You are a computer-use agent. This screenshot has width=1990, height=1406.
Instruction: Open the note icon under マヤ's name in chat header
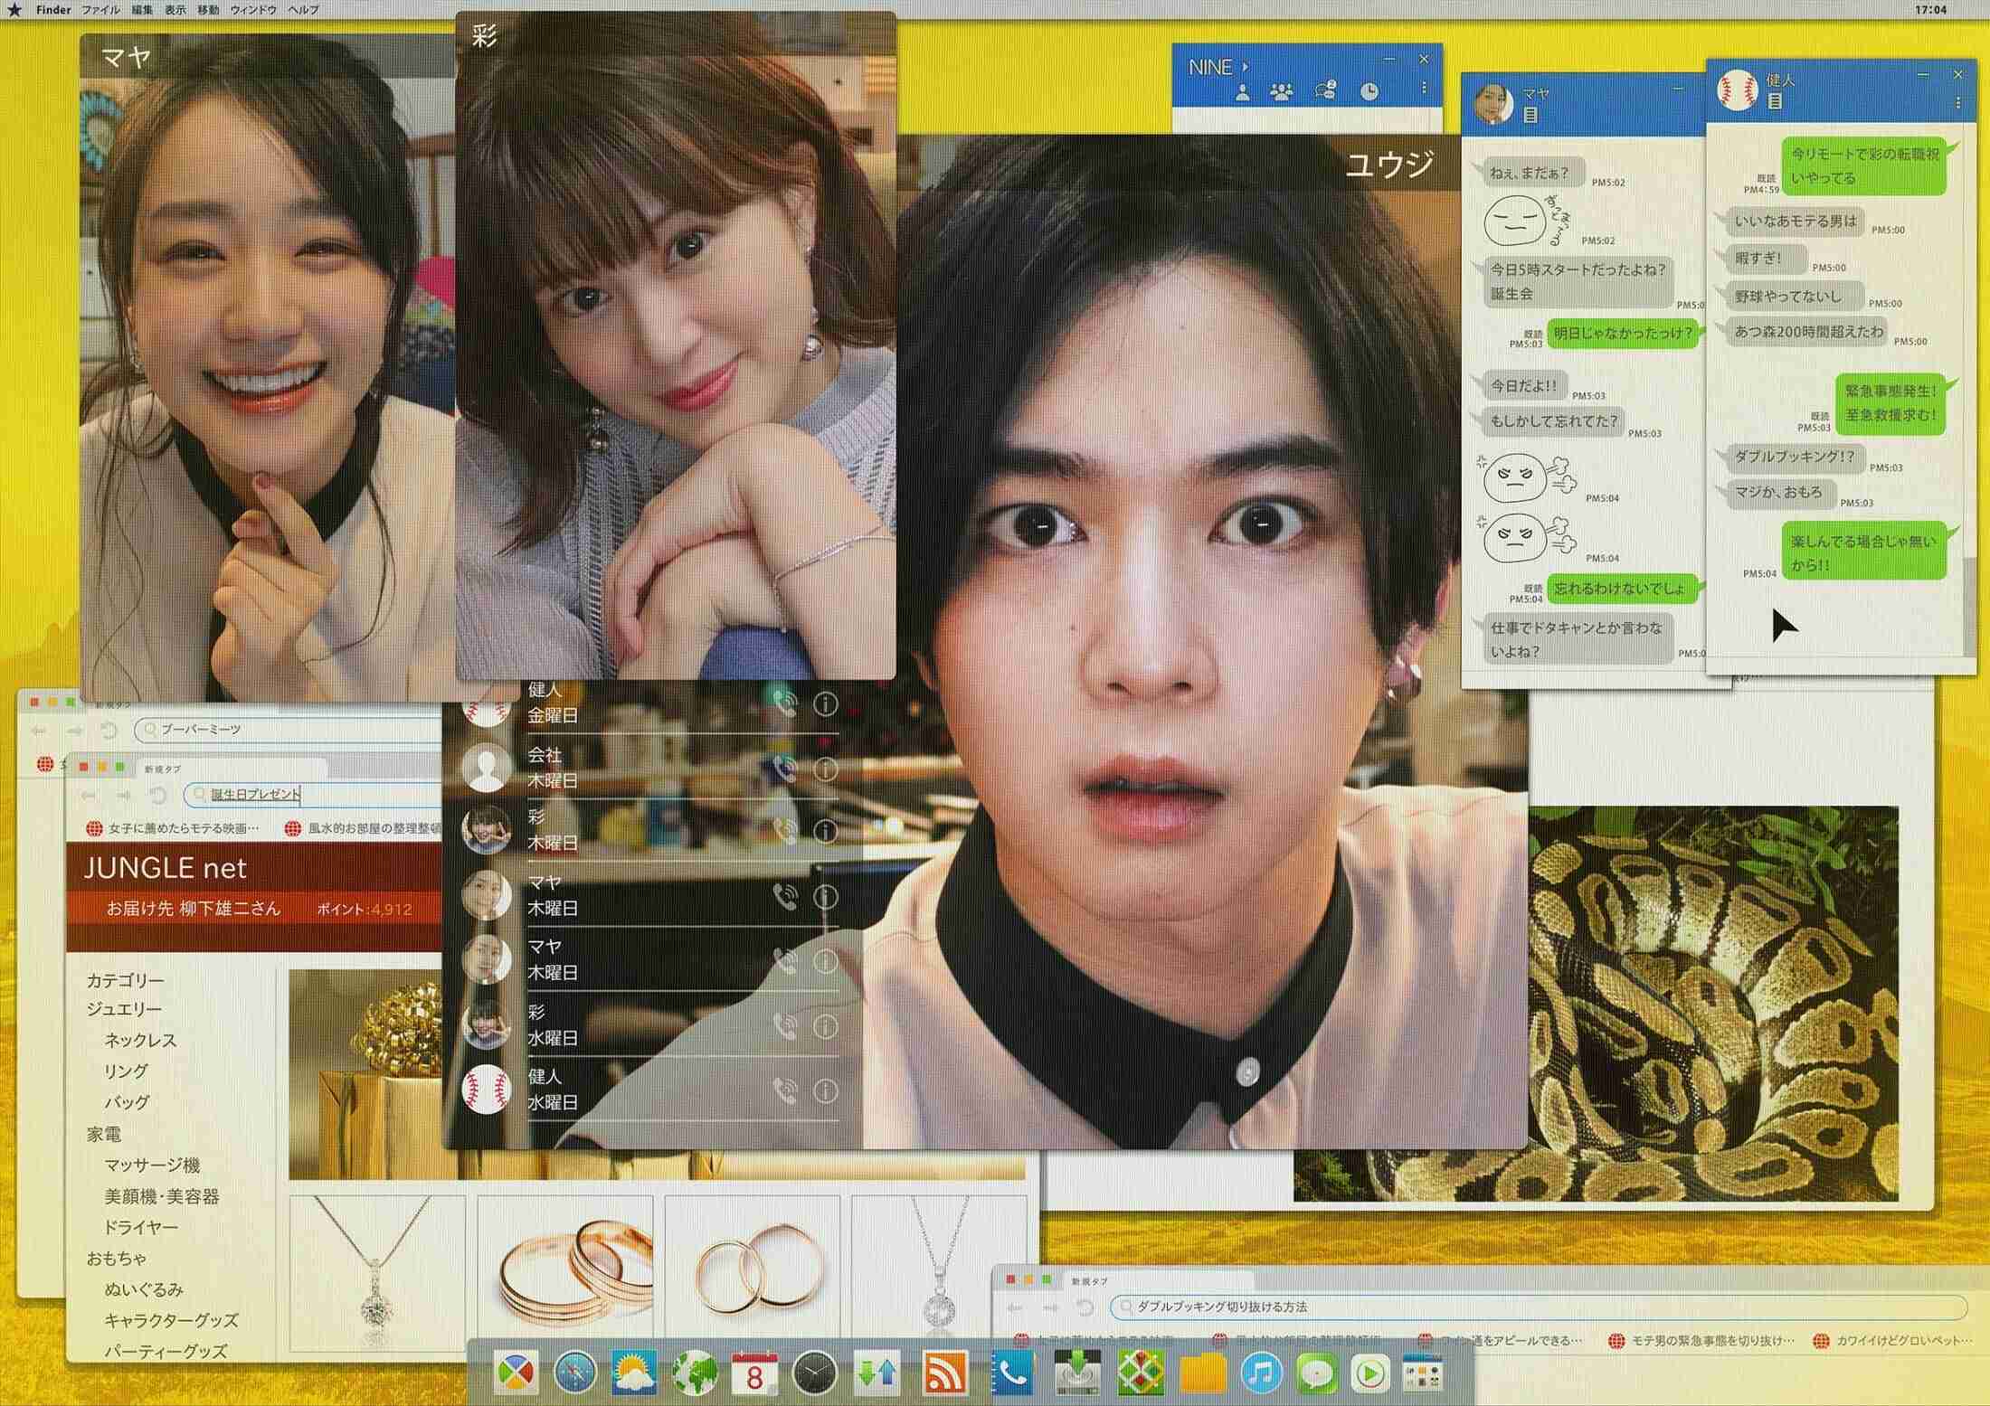point(1530,115)
